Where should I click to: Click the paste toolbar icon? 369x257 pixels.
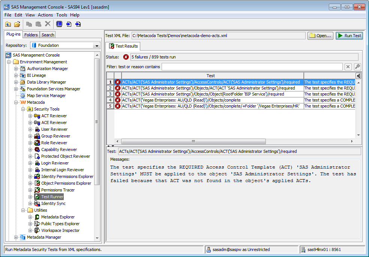click(x=38, y=24)
